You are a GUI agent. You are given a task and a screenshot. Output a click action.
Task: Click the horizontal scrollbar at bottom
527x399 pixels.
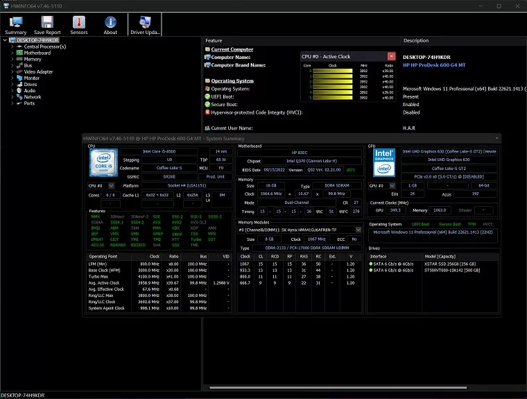click(338, 388)
